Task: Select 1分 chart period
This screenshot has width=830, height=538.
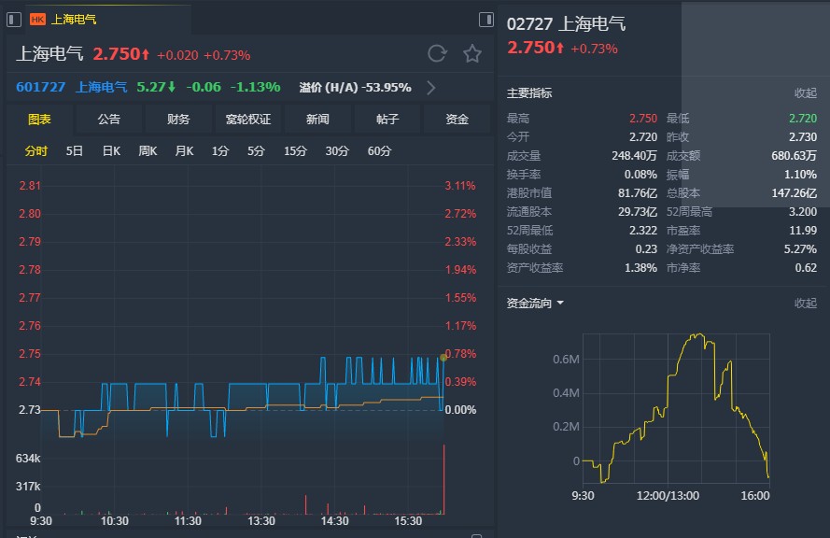Action: pyautogui.click(x=220, y=151)
